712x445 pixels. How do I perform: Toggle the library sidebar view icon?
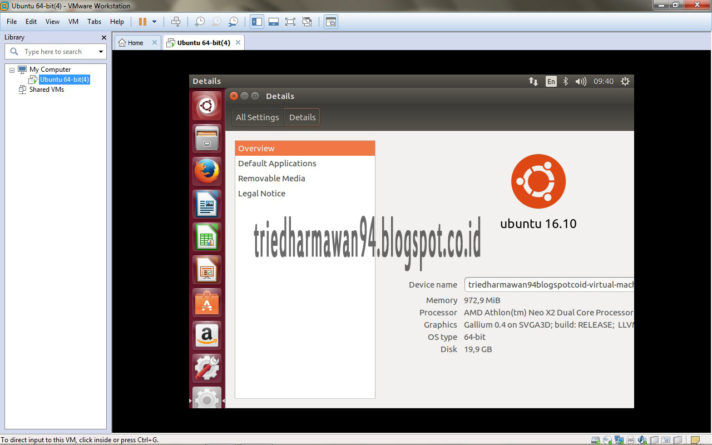(x=257, y=22)
